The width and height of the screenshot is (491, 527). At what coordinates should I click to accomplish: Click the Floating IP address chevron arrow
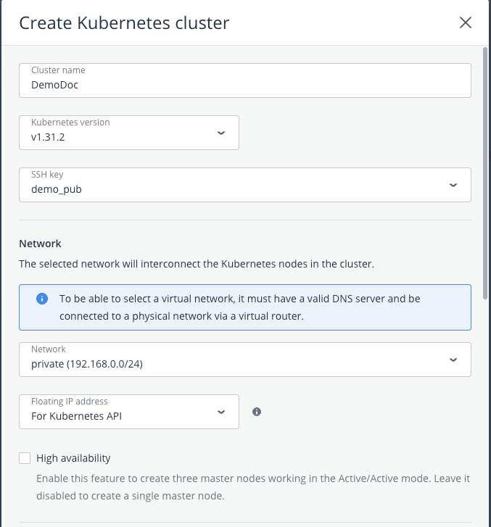221,412
